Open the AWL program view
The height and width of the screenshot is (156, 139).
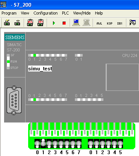tap(99, 23)
